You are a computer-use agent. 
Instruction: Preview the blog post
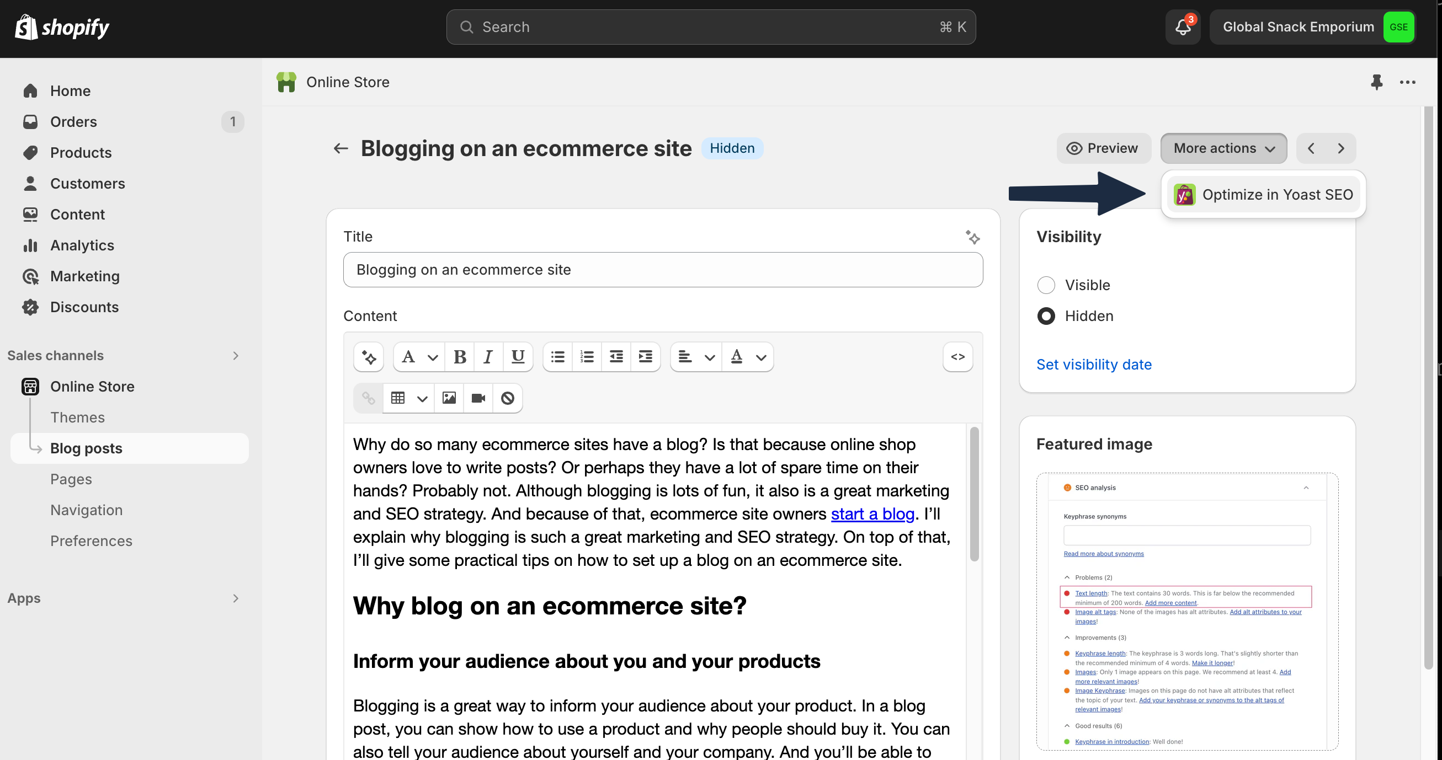(1103, 148)
